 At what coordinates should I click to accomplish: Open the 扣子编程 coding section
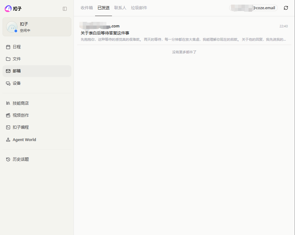click(x=20, y=127)
